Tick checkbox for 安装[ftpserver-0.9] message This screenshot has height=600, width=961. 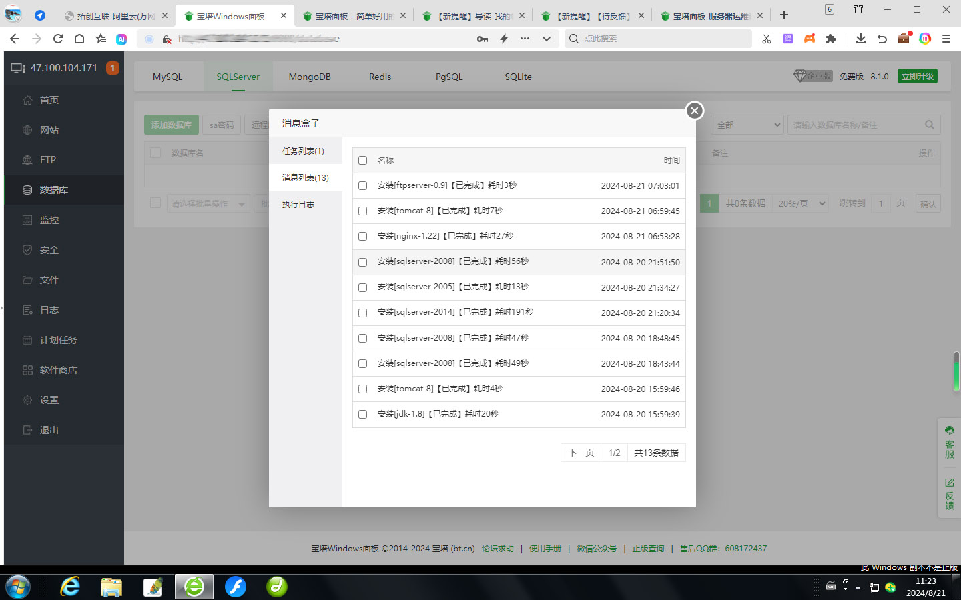click(363, 186)
